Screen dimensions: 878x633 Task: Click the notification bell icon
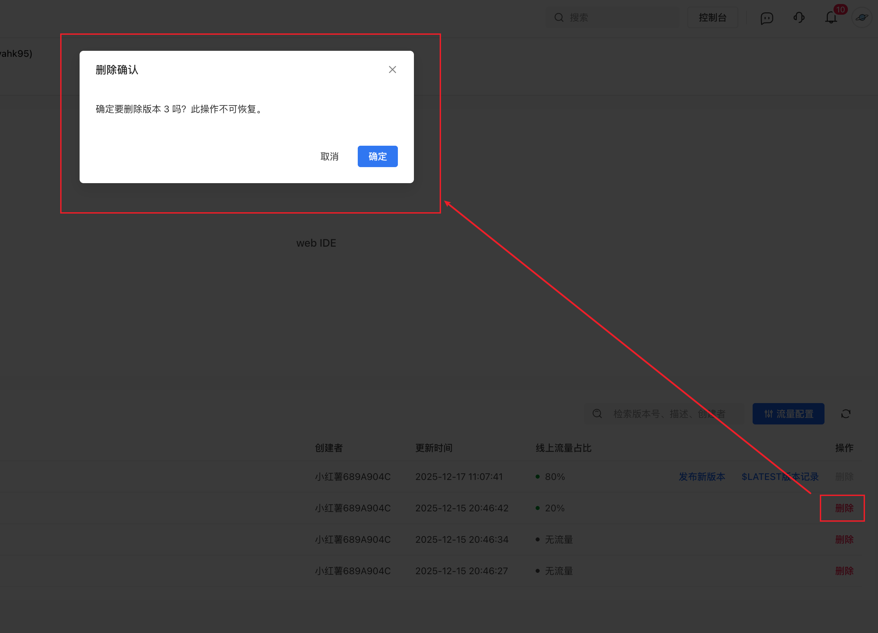tap(831, 18)
